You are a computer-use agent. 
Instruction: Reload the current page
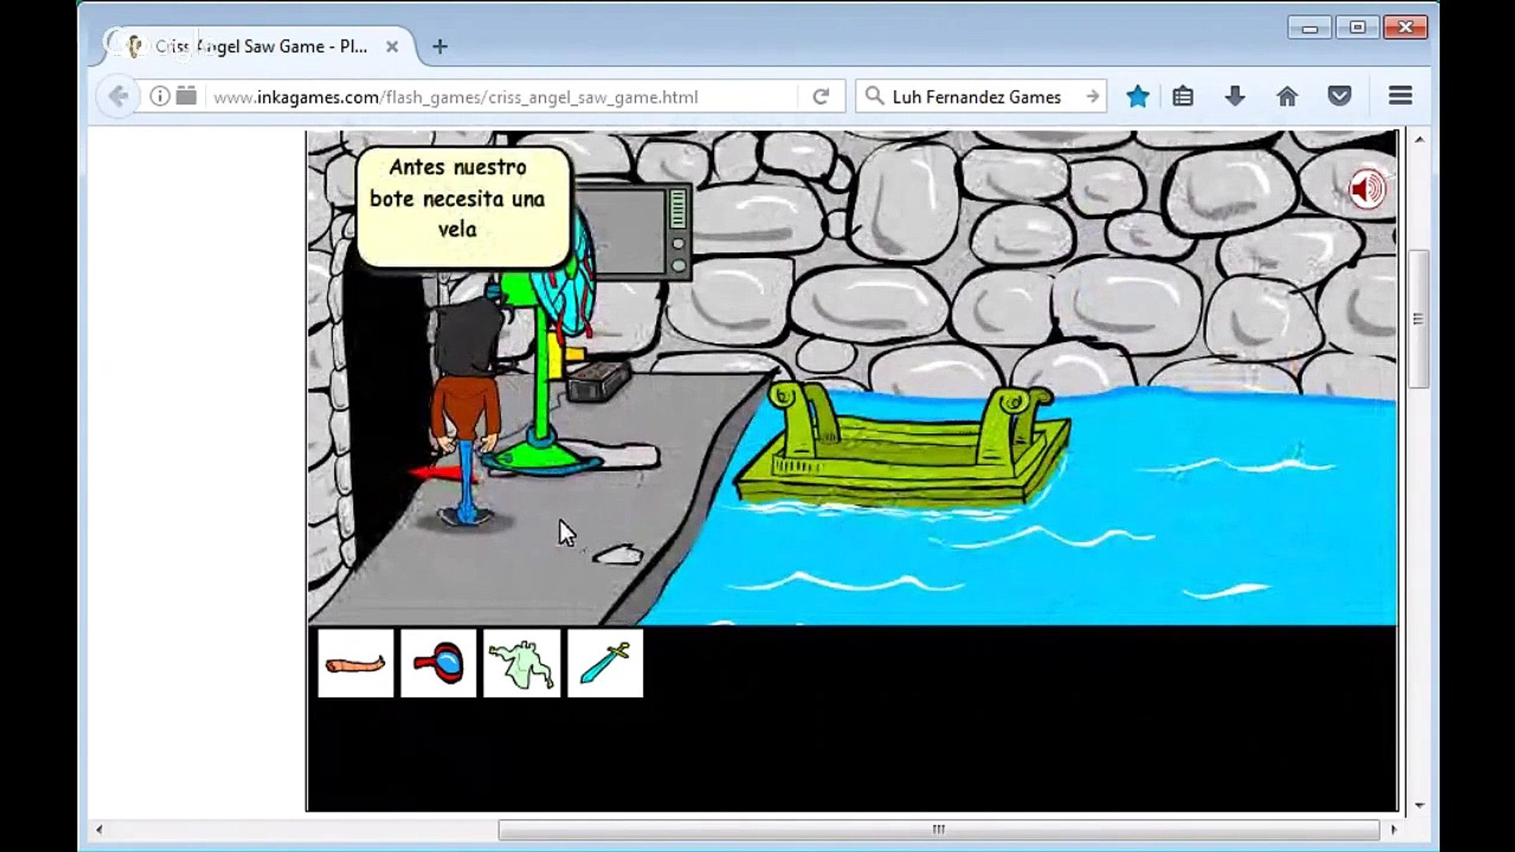tap(821, 97)
